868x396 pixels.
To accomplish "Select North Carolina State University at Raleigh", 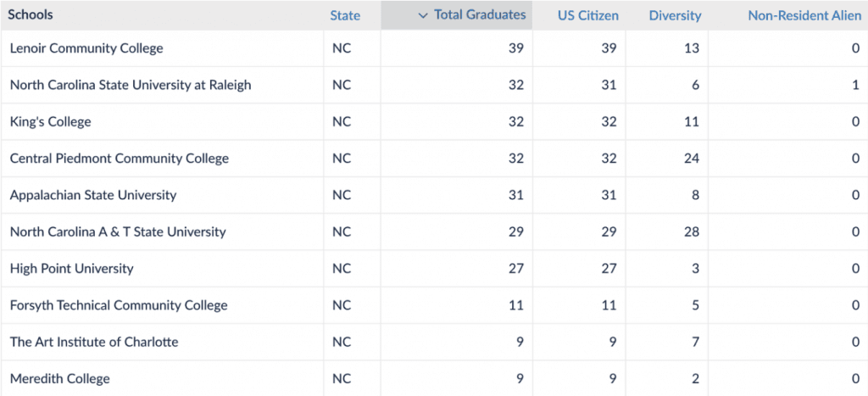I will tap(130, 85).
